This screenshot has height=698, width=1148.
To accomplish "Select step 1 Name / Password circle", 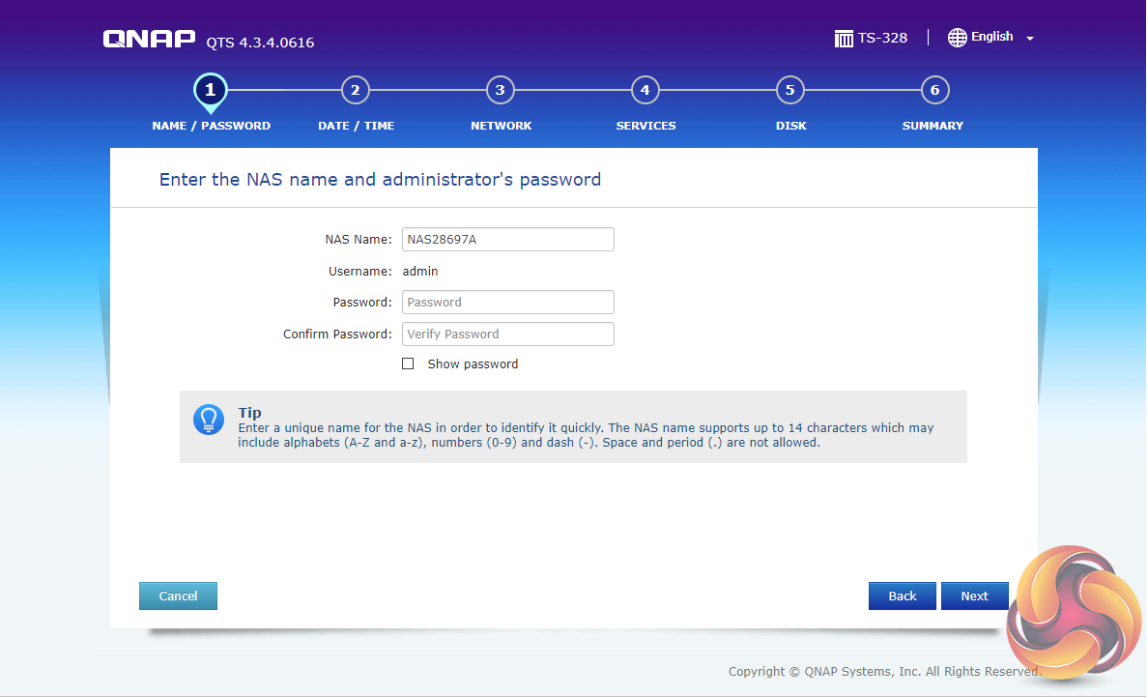I will tap(210, 91).
